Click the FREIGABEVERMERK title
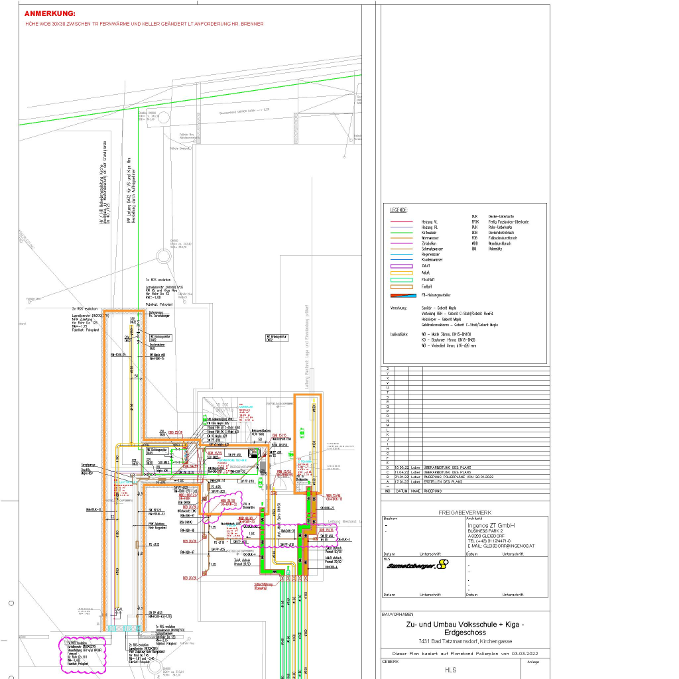Image resolution: width=679 pixels, height=679 pixels. click(x=465, y=513)
